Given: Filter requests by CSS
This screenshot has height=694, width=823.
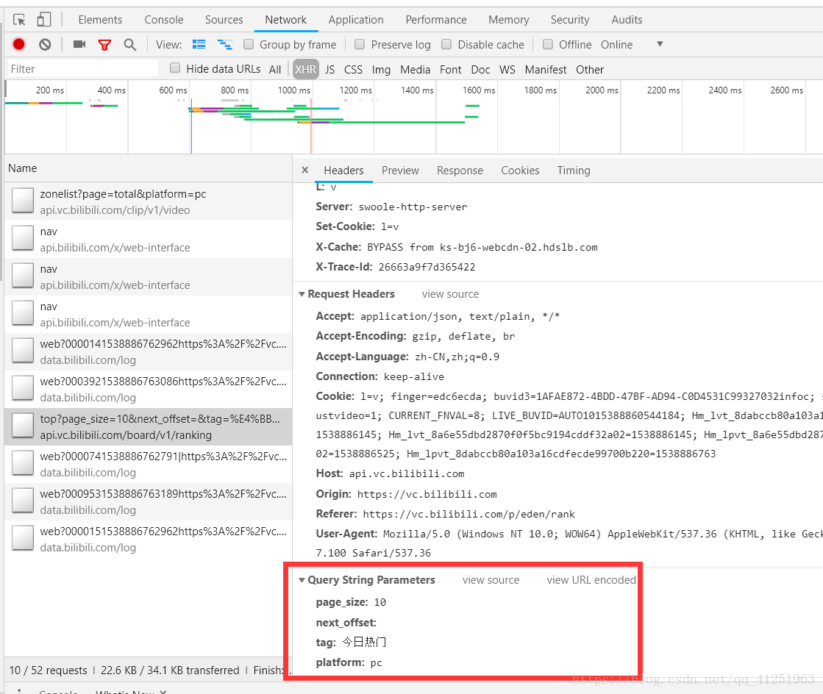Looking at the screenshot, I should click(x=353, y=69).
